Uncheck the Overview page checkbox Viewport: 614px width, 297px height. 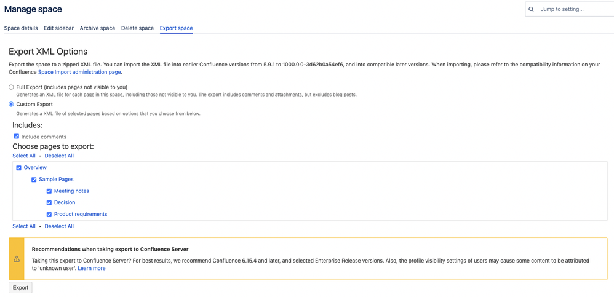point(19,168)
